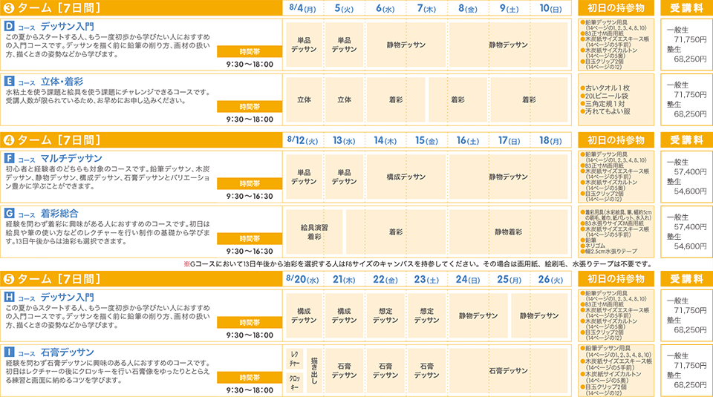The image size is (713, 397).
Task: Click the 18(月) date header
Action: (x=550, y=140)
